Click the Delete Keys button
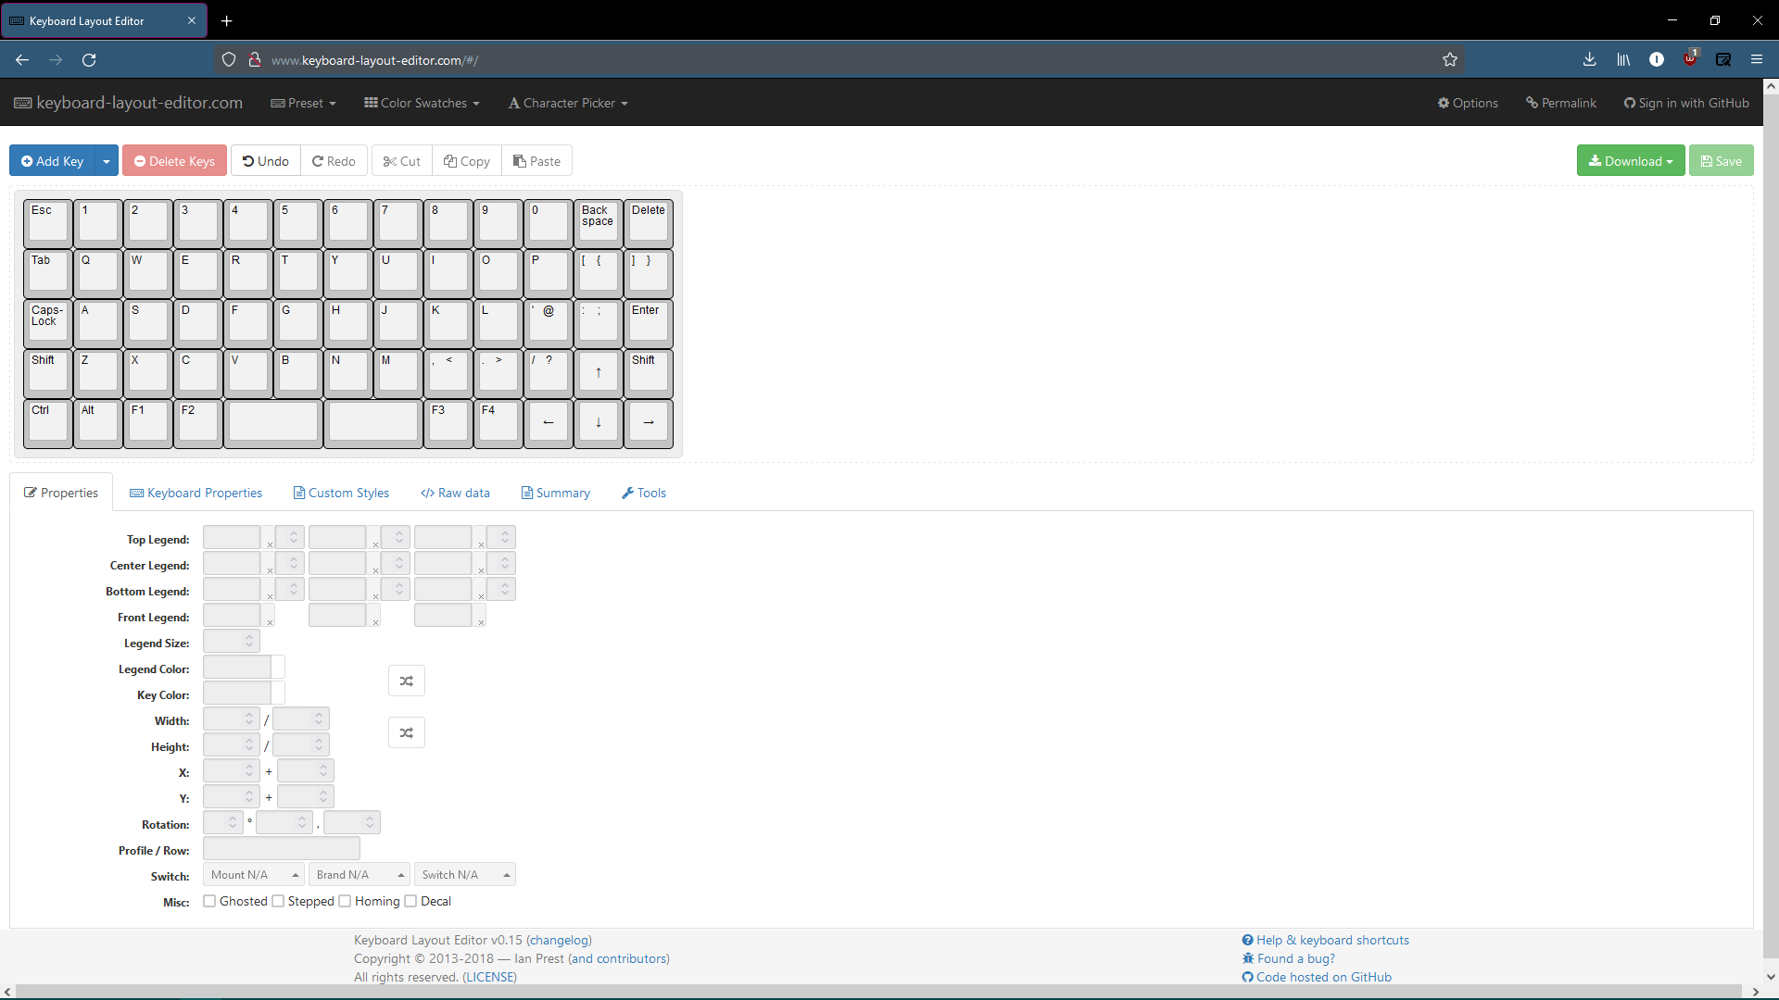 point(174,161)
